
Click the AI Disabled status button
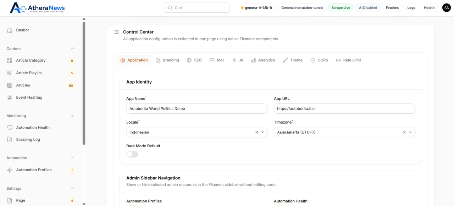tap(368, 7)
